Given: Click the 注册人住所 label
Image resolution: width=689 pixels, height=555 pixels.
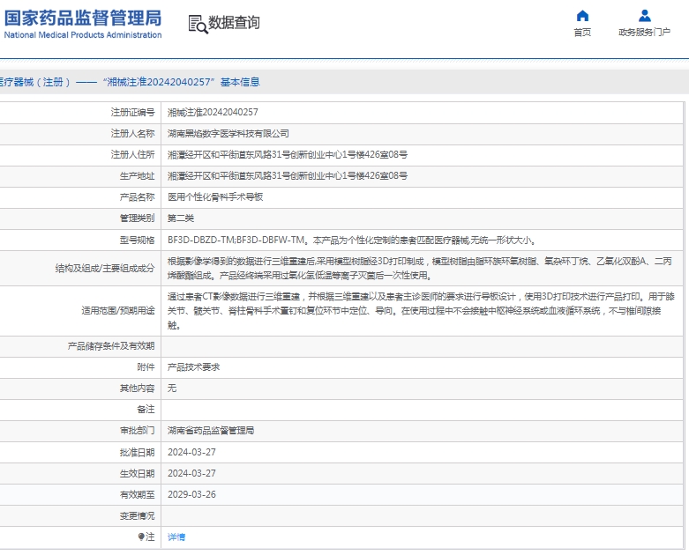Looking at the screenshot, I should pos(132,154).
